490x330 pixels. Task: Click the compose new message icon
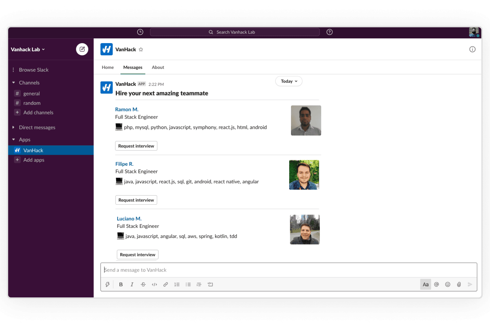pos(82,49)
